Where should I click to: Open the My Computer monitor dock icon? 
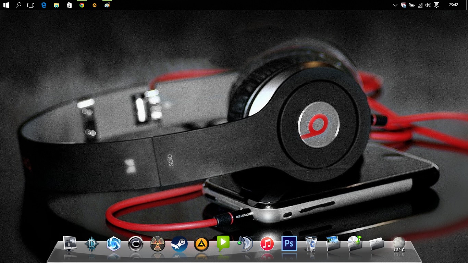70,244
